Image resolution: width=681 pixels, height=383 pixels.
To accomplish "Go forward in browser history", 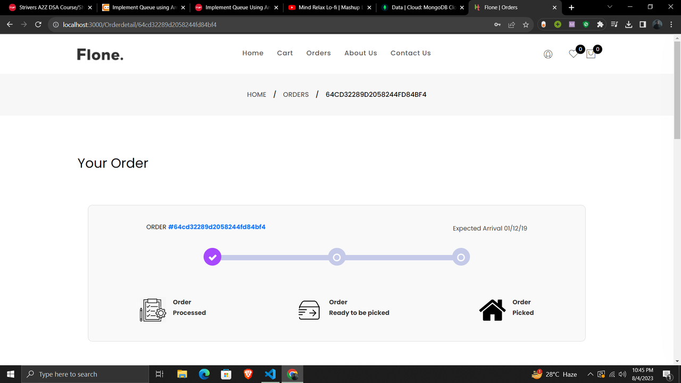I will (24, 24).
